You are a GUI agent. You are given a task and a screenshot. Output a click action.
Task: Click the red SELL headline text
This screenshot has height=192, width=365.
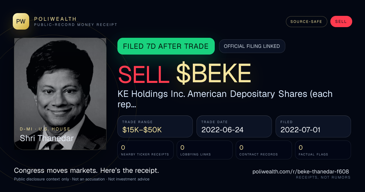[x=144, y=74]
